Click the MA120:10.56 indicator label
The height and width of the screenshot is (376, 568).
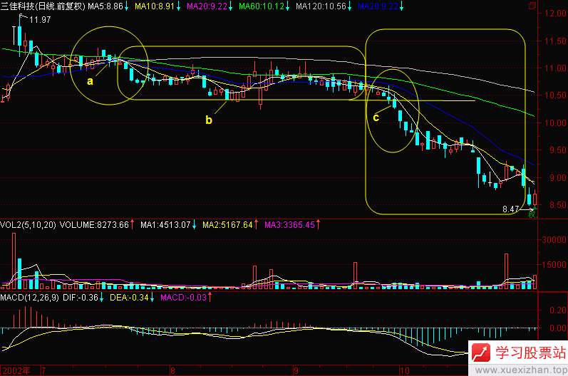[x=321, y=6]
